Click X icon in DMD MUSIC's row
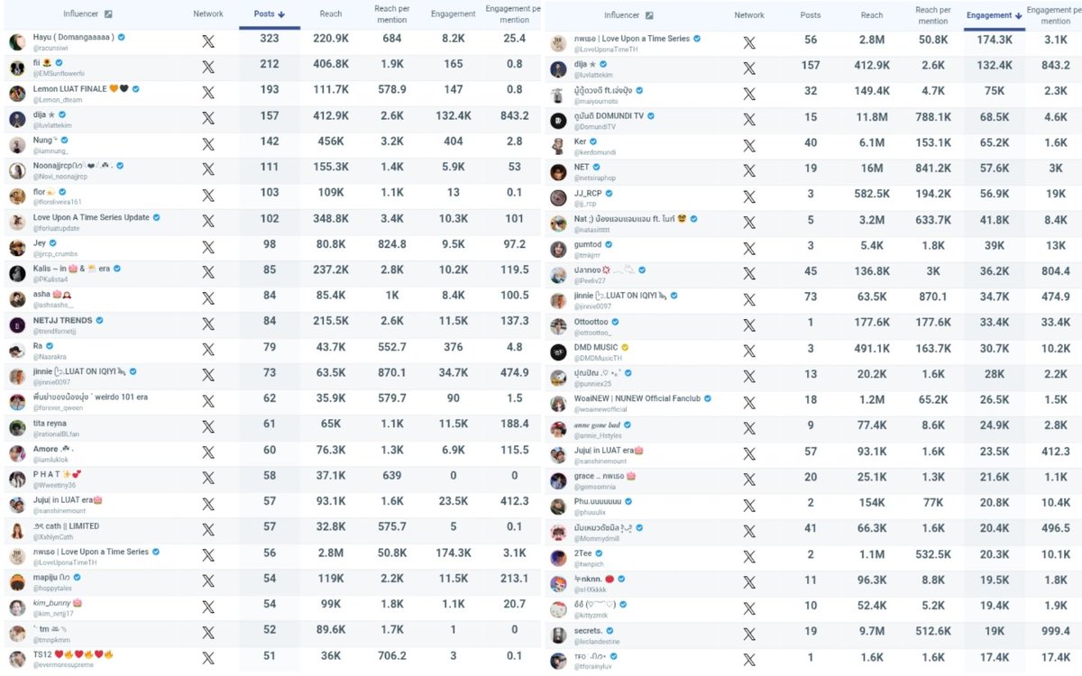This screenshot has width=1082, height=676. (749, 351)
